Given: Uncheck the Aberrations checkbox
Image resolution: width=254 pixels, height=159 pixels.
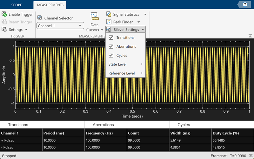Looking at the screenshot, I should click(111, 46).
